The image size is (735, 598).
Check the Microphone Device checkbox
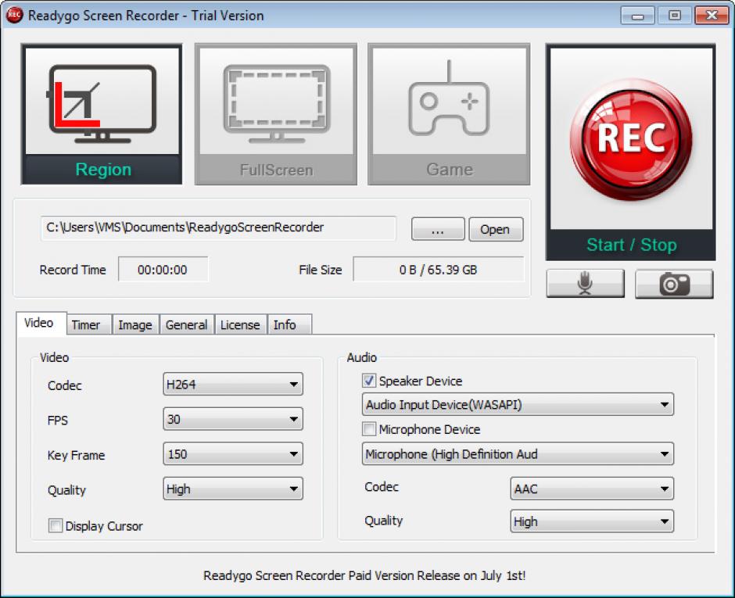pos(369,429)
